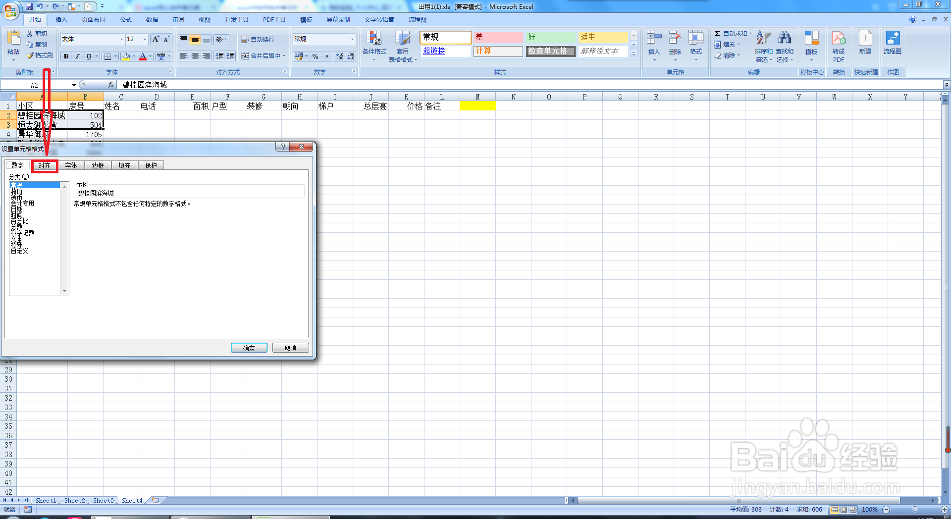Toggle align text left
This screenshot has height=519, width=951.
point(184,56)
